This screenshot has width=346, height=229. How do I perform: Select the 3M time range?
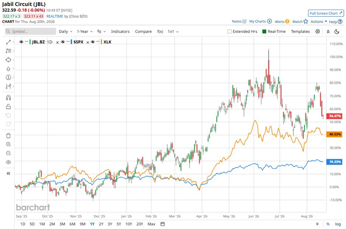pos(62,224)
